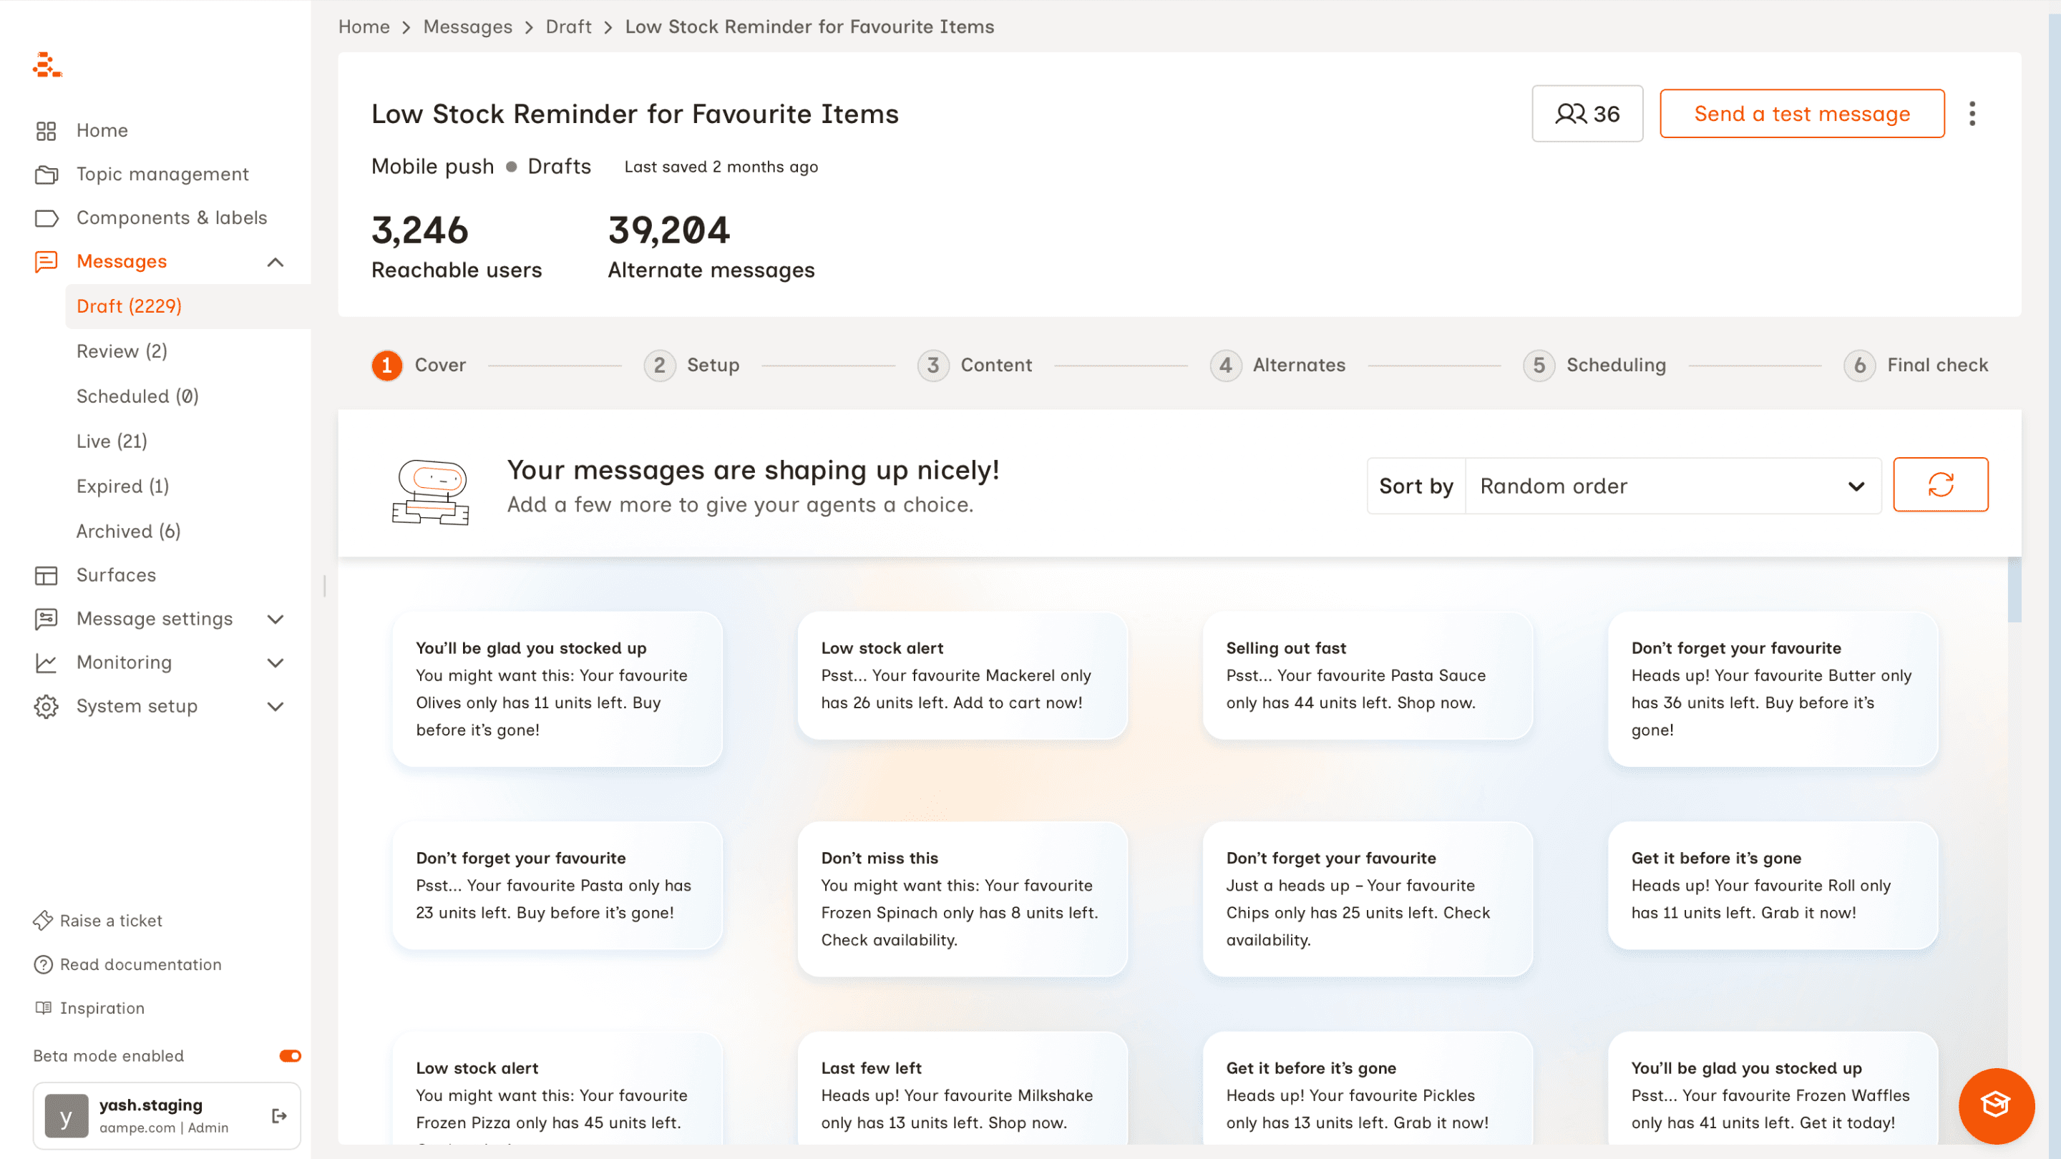Click the audience count 36 button
This screenshot has height=1159, width=2061.
(1587, 114)
